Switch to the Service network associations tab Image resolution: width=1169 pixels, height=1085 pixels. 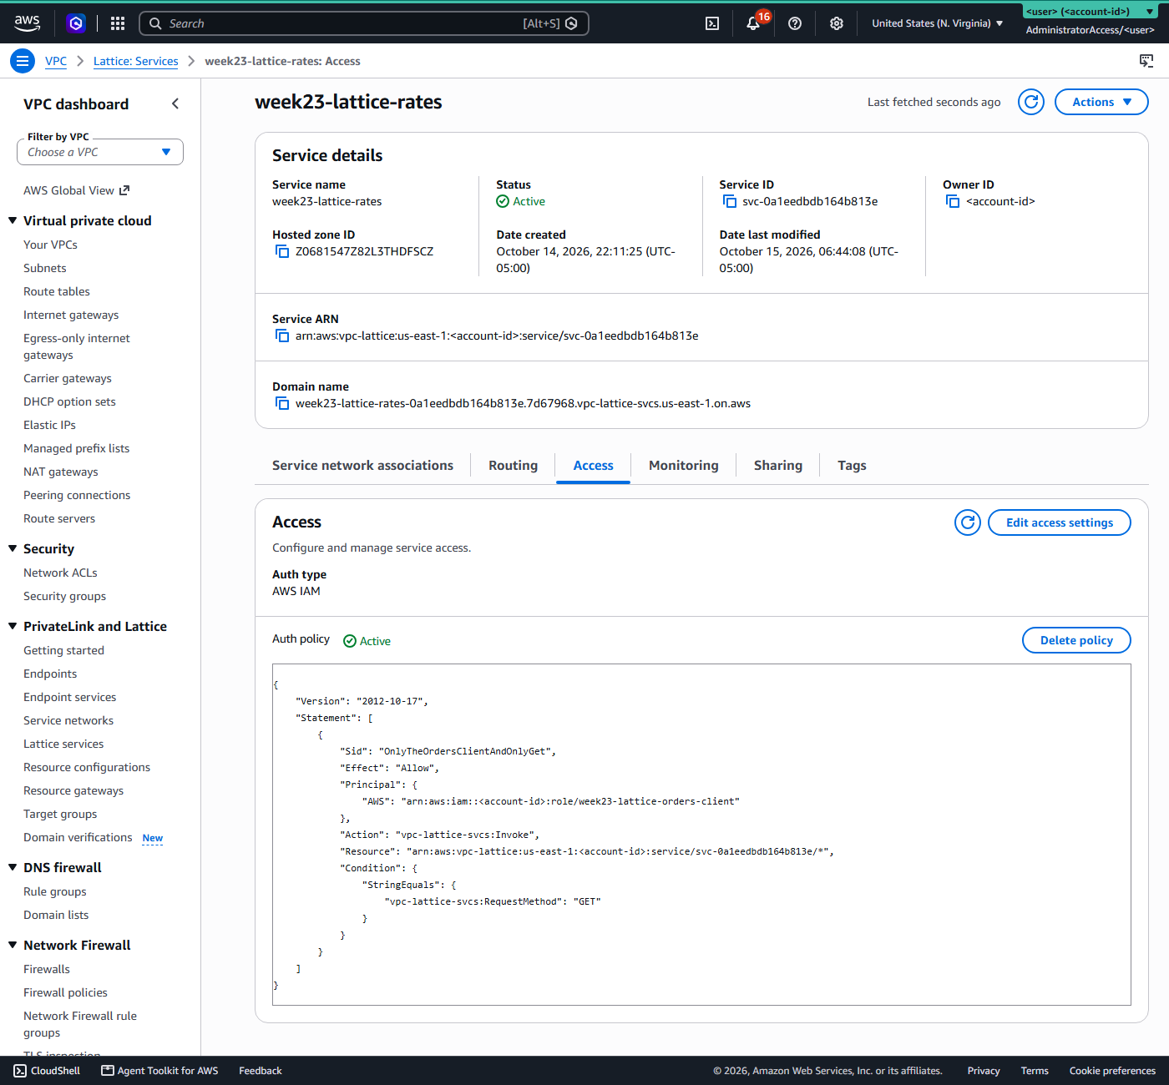click(362, 466)
